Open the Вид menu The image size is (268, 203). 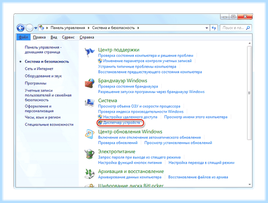tap(54, 37)
